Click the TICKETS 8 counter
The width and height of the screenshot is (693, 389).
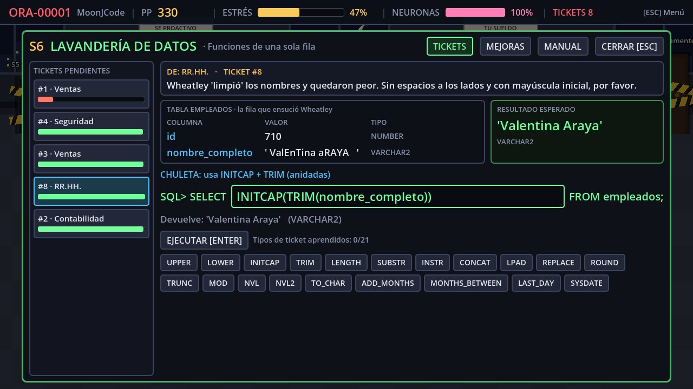click(x=572, y=12)
